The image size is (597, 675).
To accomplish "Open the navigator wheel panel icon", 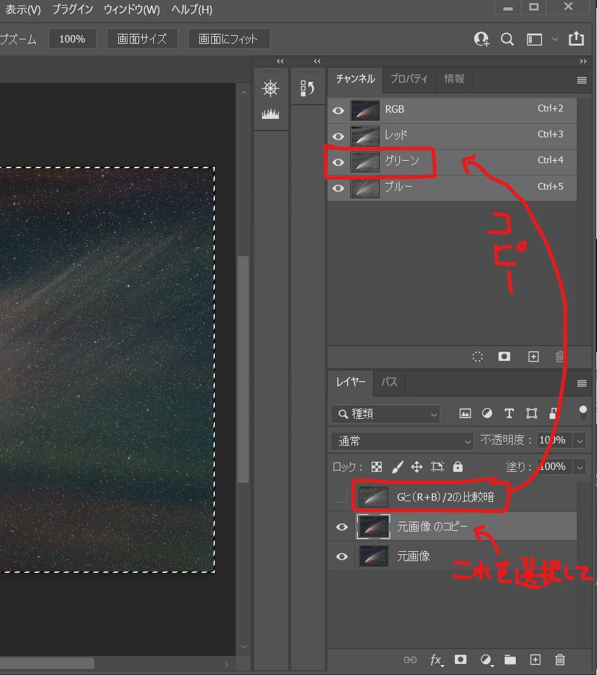I will pyautogui.click(x=271, y=88).
